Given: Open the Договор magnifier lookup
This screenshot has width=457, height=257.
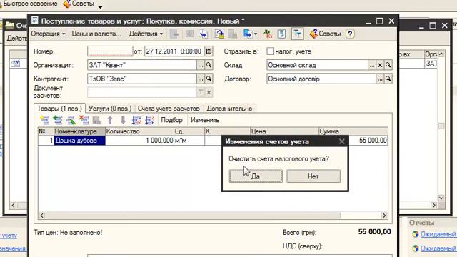Looking at the screenshot, I should coord(388,79).
